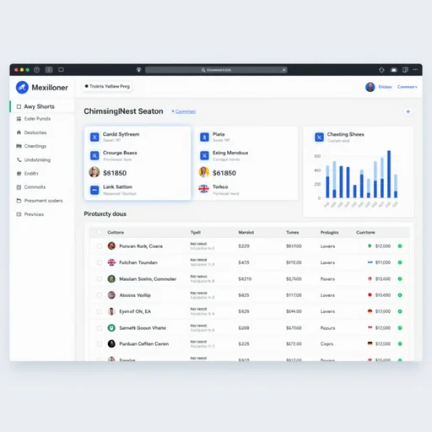
Task: Expand the Comment dropdown in header
Action: 407,87
